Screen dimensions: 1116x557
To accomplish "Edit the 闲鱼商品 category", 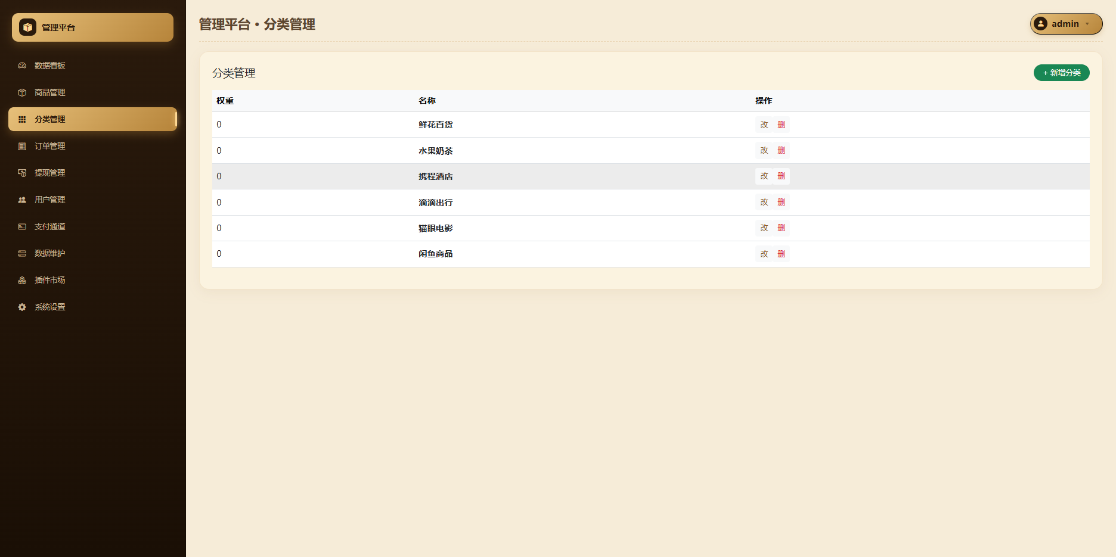I will pos(764,254).
